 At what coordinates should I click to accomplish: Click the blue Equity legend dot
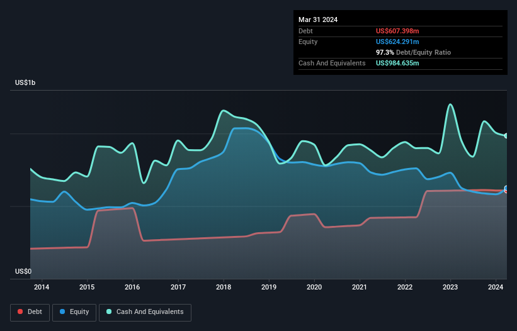[62, 311]
